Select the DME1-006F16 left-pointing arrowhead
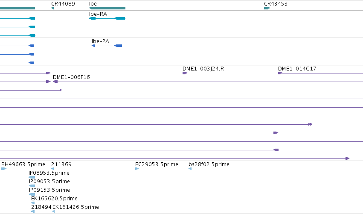363x214 pixels. coord(55,82)
